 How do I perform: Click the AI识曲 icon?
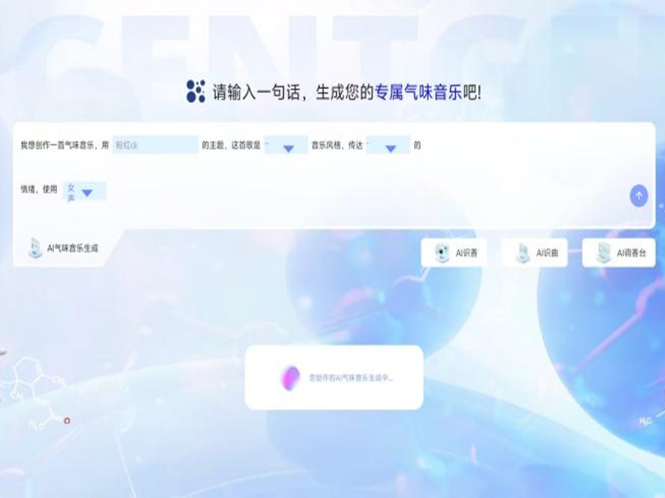coord(523,253)
